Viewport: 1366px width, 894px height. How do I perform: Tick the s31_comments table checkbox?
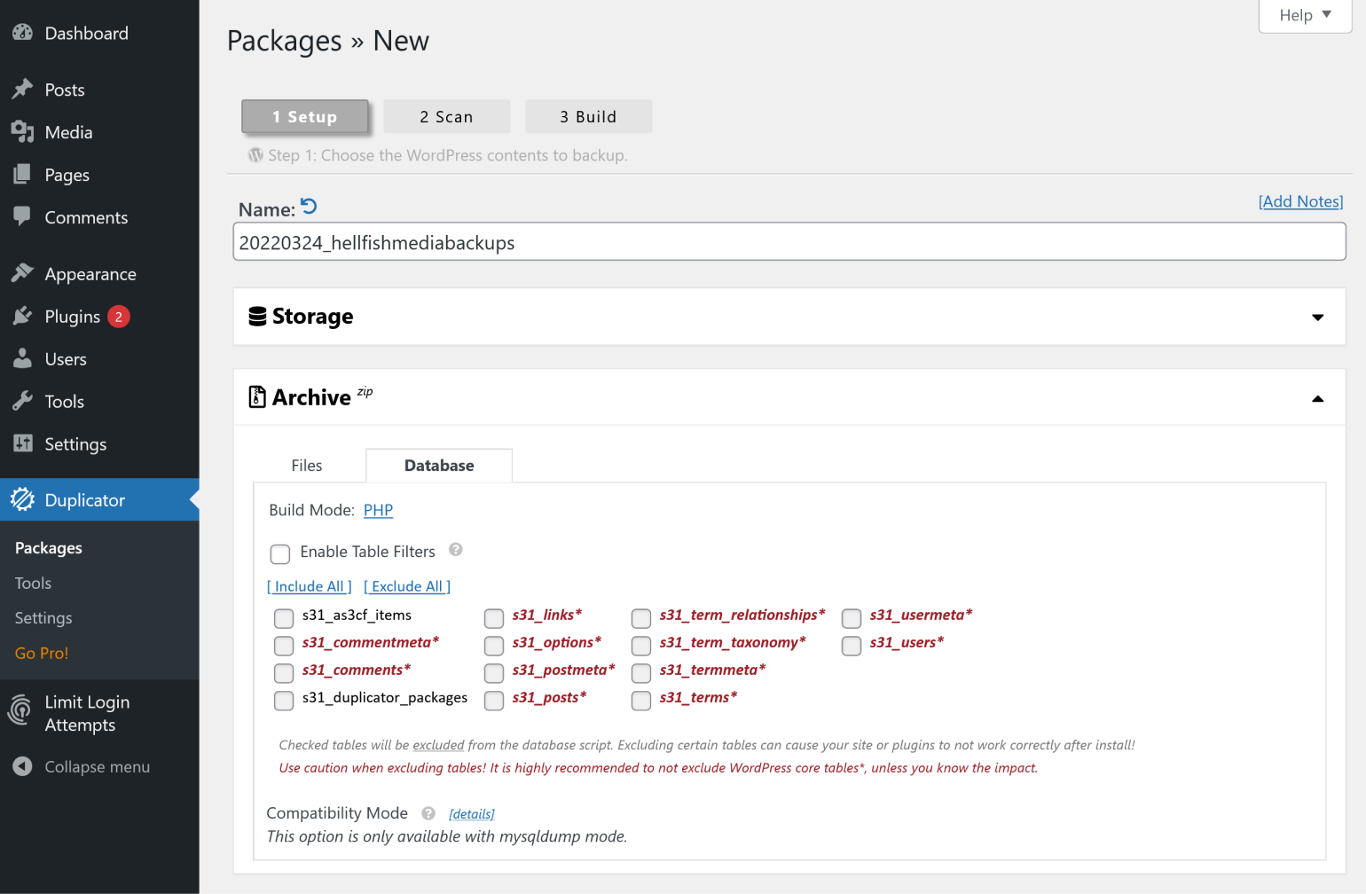284,673
